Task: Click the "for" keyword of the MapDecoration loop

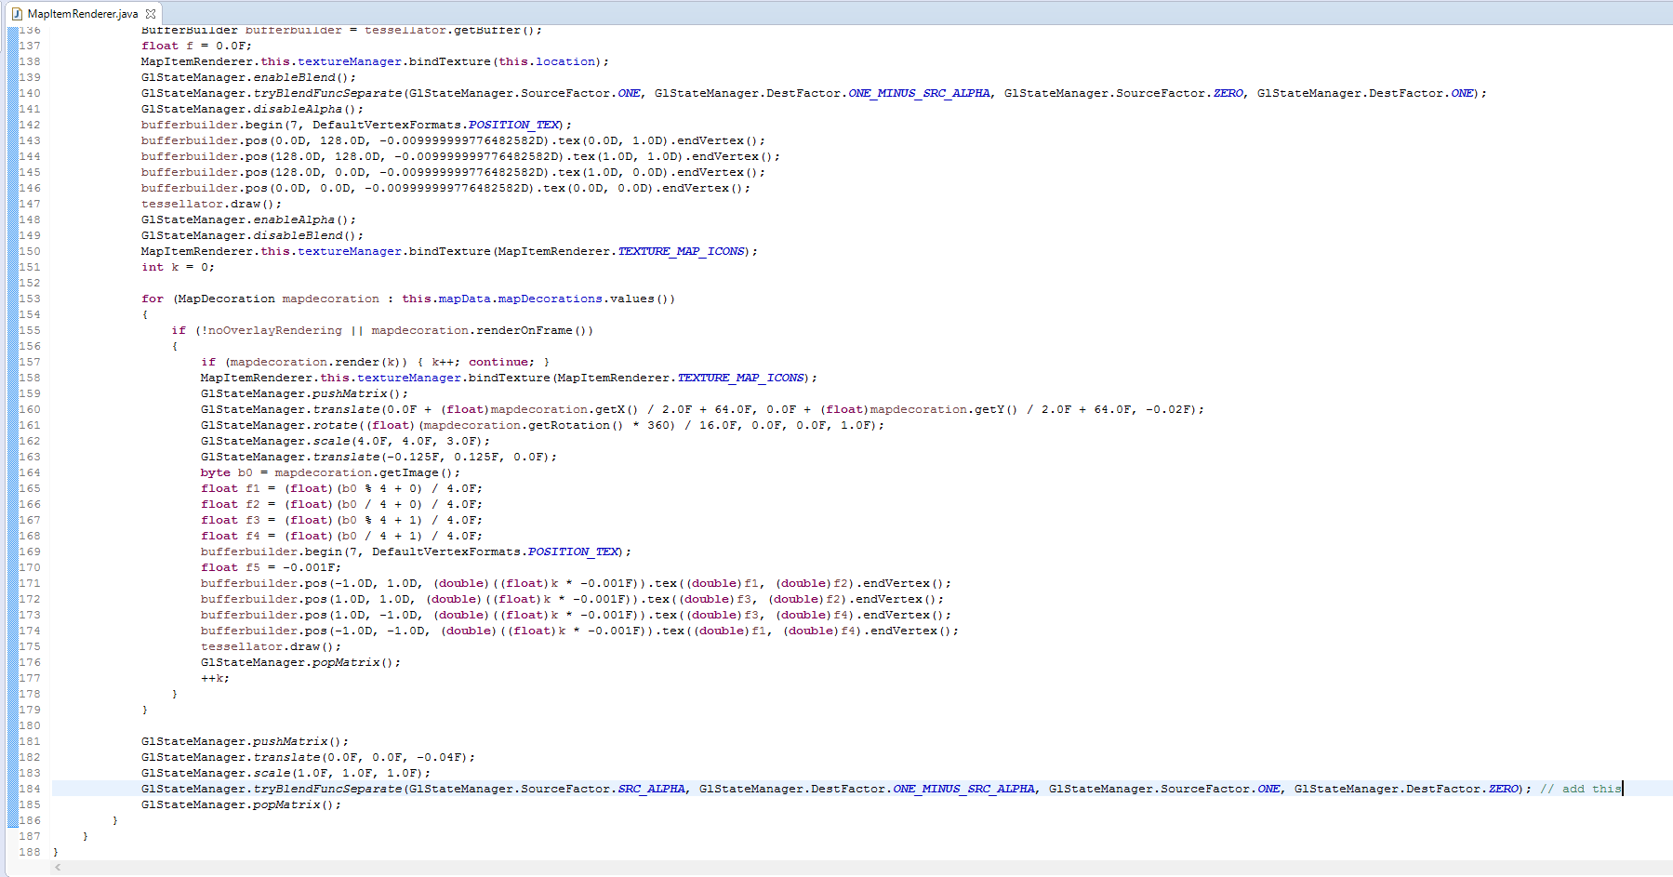Action: (153, 299)
